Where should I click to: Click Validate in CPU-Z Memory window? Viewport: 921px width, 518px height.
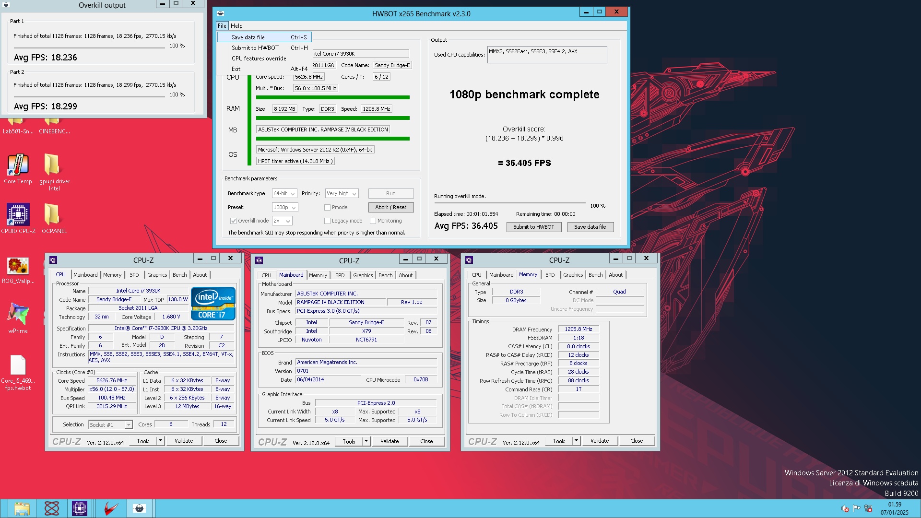(x=600, y=441)
